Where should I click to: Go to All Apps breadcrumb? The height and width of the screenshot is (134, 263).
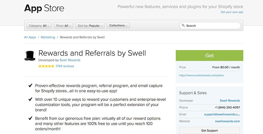pyautogui.click(x=30, y=37)
